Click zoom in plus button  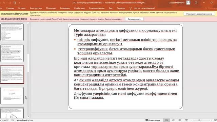(211, 120)
